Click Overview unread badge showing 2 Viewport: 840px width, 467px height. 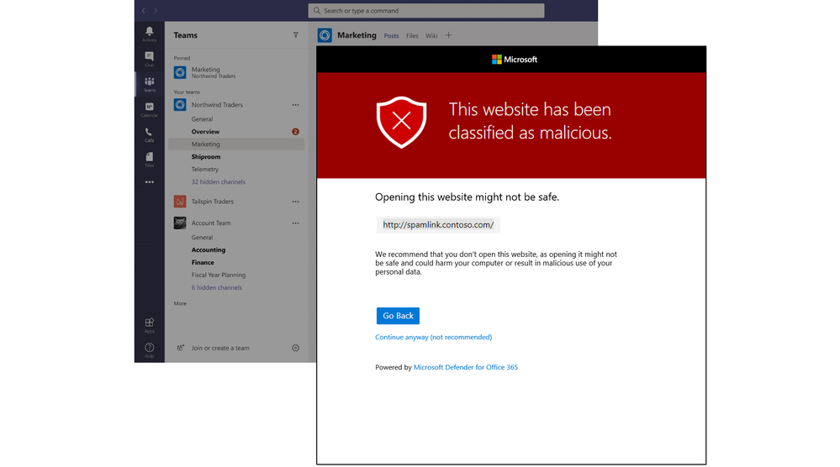coord(295,132)
